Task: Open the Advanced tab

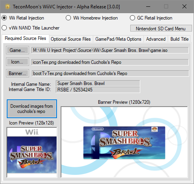Action: 156,39
